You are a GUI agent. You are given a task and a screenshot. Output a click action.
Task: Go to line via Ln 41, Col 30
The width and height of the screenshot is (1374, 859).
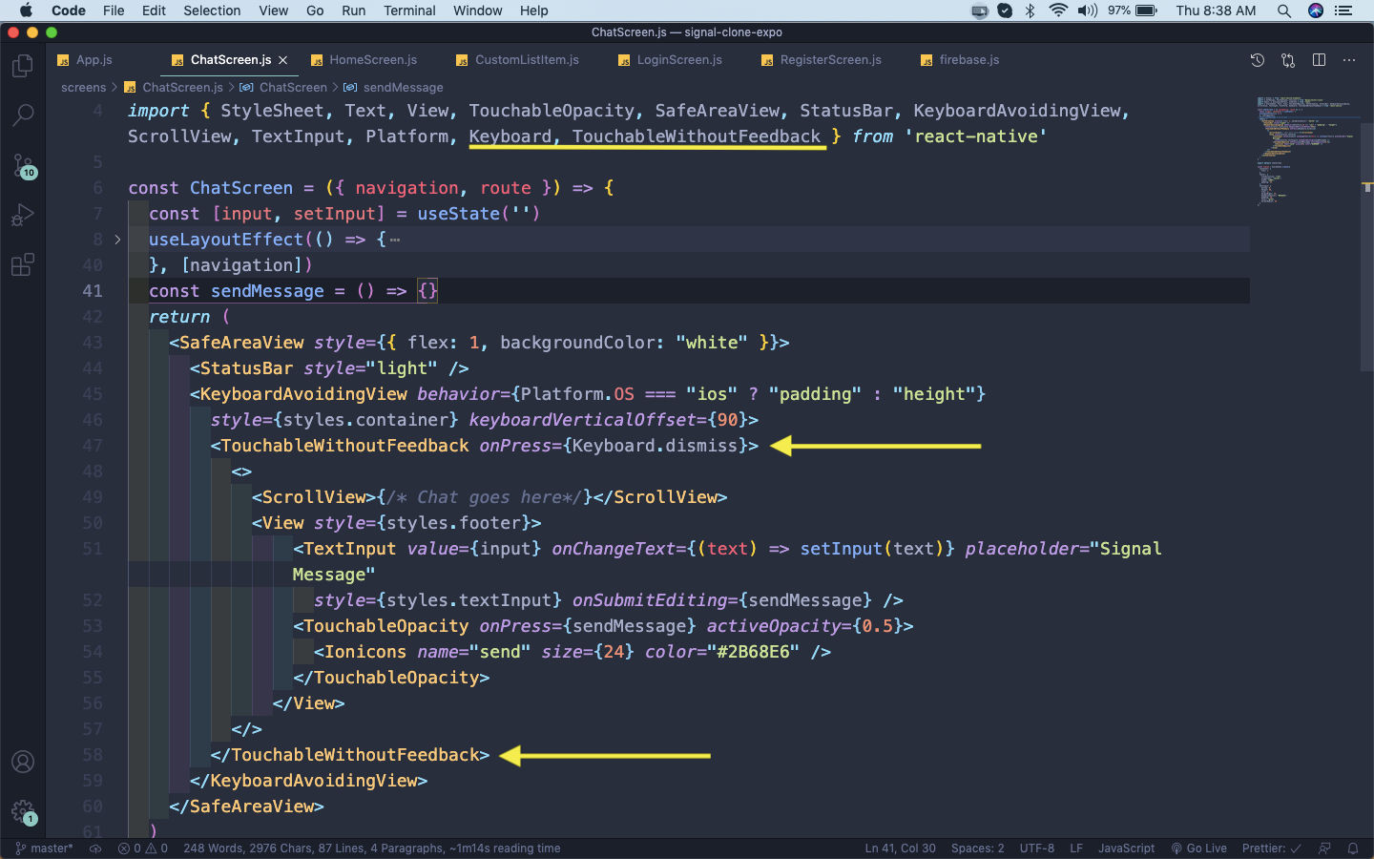[x=901, y=848]
